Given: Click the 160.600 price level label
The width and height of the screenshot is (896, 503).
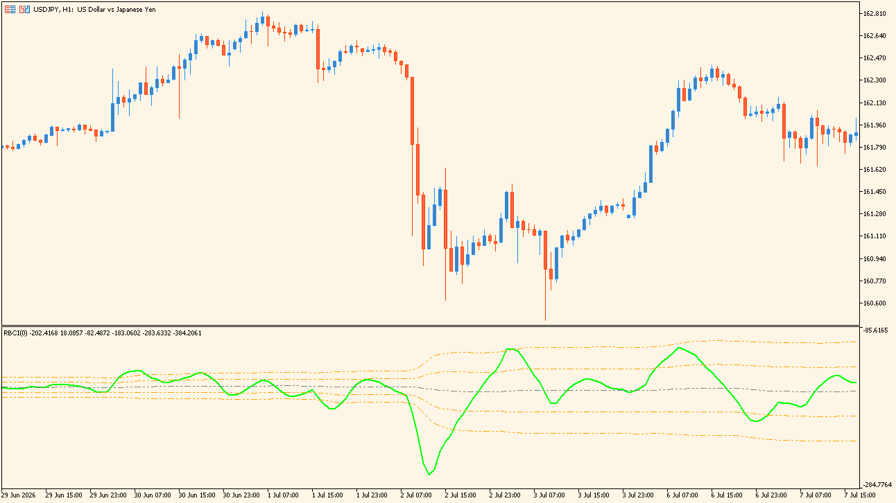Looking at the screenshot, I should [875, 303].
